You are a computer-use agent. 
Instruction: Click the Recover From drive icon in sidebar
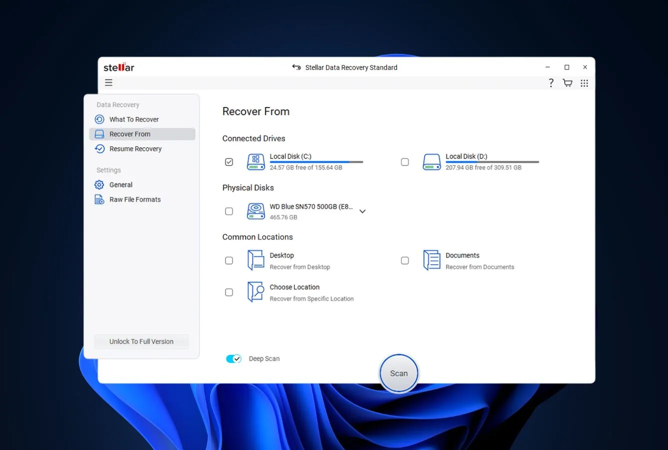(x=99, y=134)
